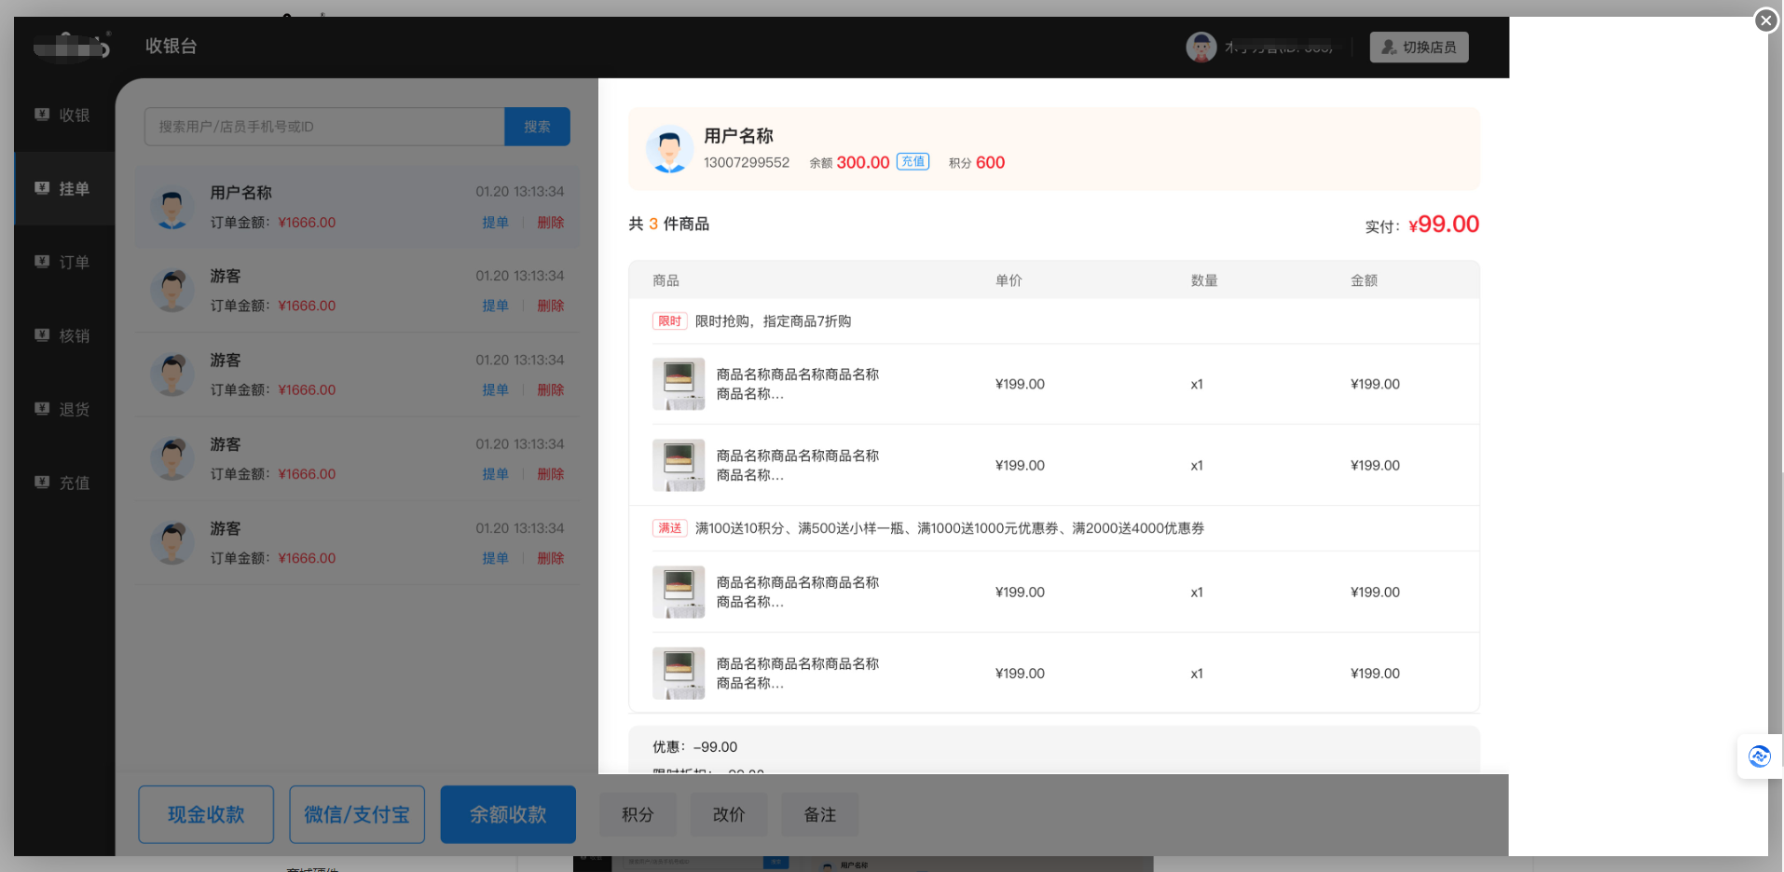Screen dimensions: 1784x872
Task: Click the 充值 sidebar icon
Action: pos(42,483)
